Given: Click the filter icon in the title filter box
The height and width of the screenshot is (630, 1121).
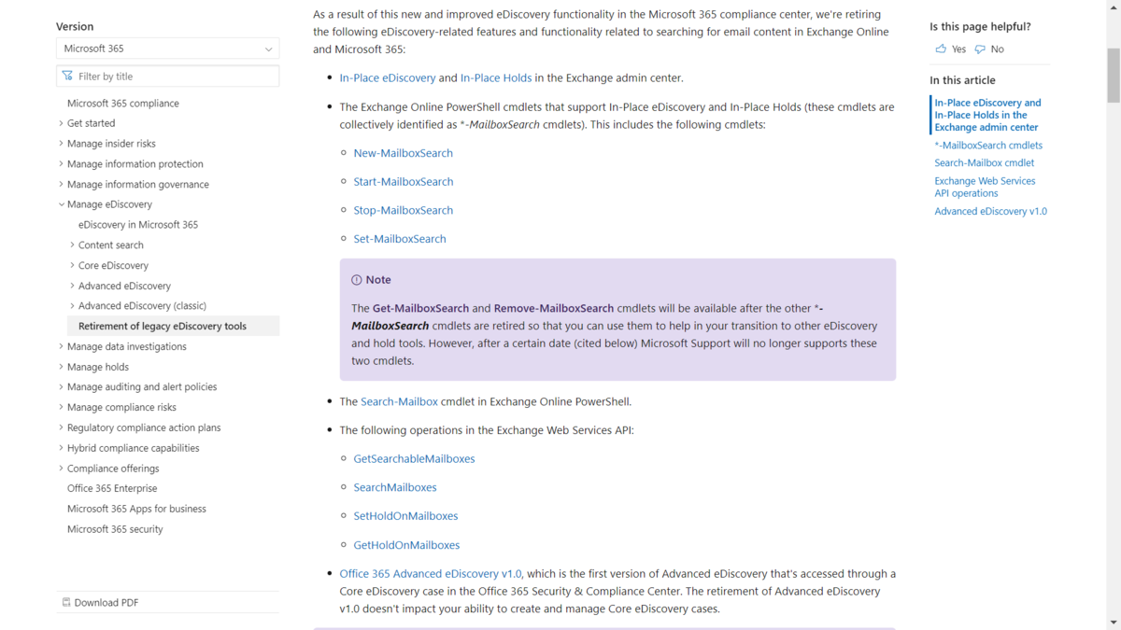Looking at the screenshot, I should point(67,76).
